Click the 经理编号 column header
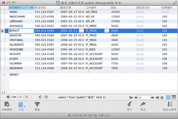Image resolution: width=178 pixels, height=119 pixels. (x=169, y=8)
